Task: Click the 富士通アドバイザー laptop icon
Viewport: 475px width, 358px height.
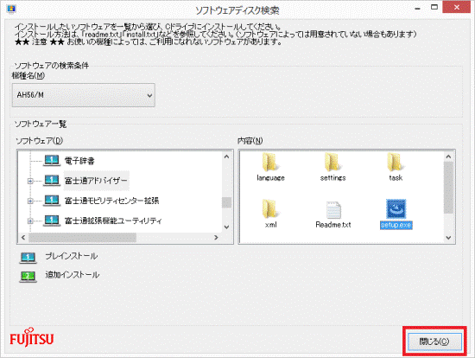Action: coord(52,180)
